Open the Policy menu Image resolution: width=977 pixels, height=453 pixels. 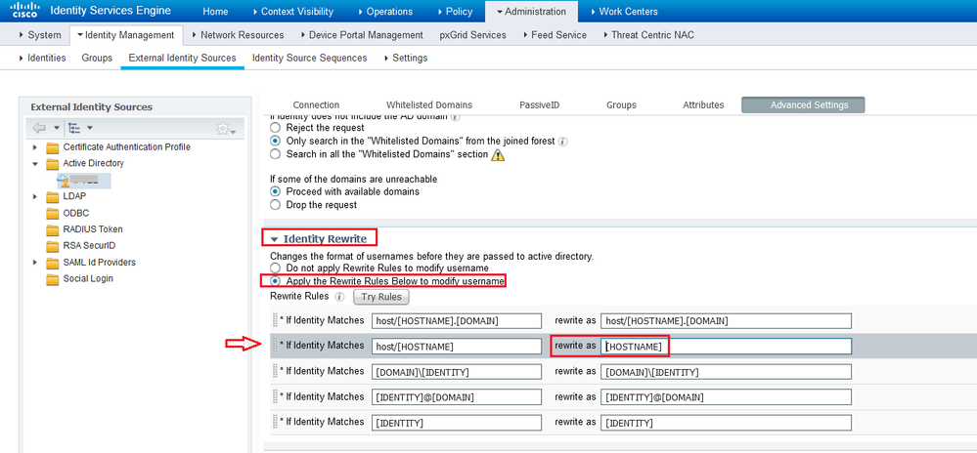(x=455, y=11)
